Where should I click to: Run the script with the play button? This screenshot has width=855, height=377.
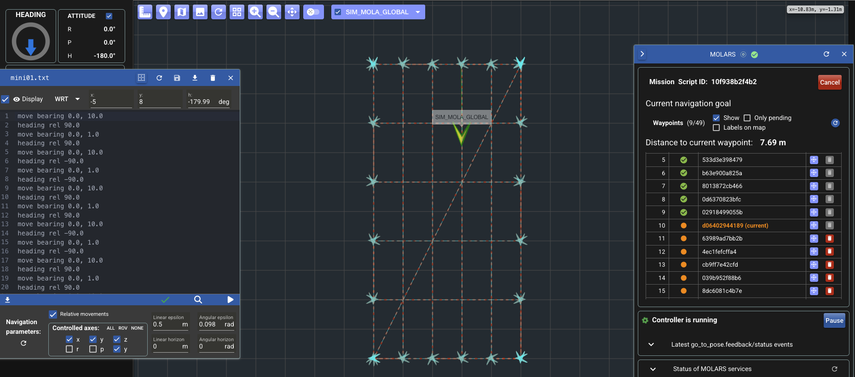click(x=230, y=300)
